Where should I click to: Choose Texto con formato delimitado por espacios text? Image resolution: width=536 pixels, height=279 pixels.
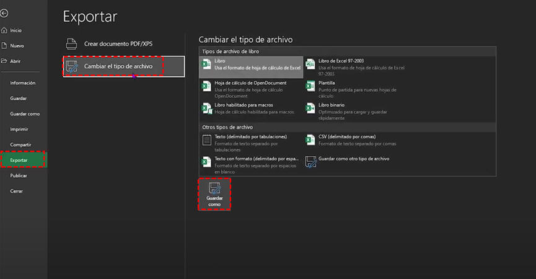(257, 159)
